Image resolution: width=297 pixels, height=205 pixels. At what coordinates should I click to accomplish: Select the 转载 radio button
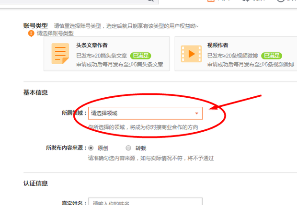point(128,148)
